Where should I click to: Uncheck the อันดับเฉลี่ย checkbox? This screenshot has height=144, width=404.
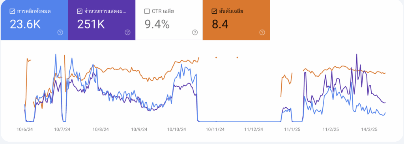click(214, 11)
